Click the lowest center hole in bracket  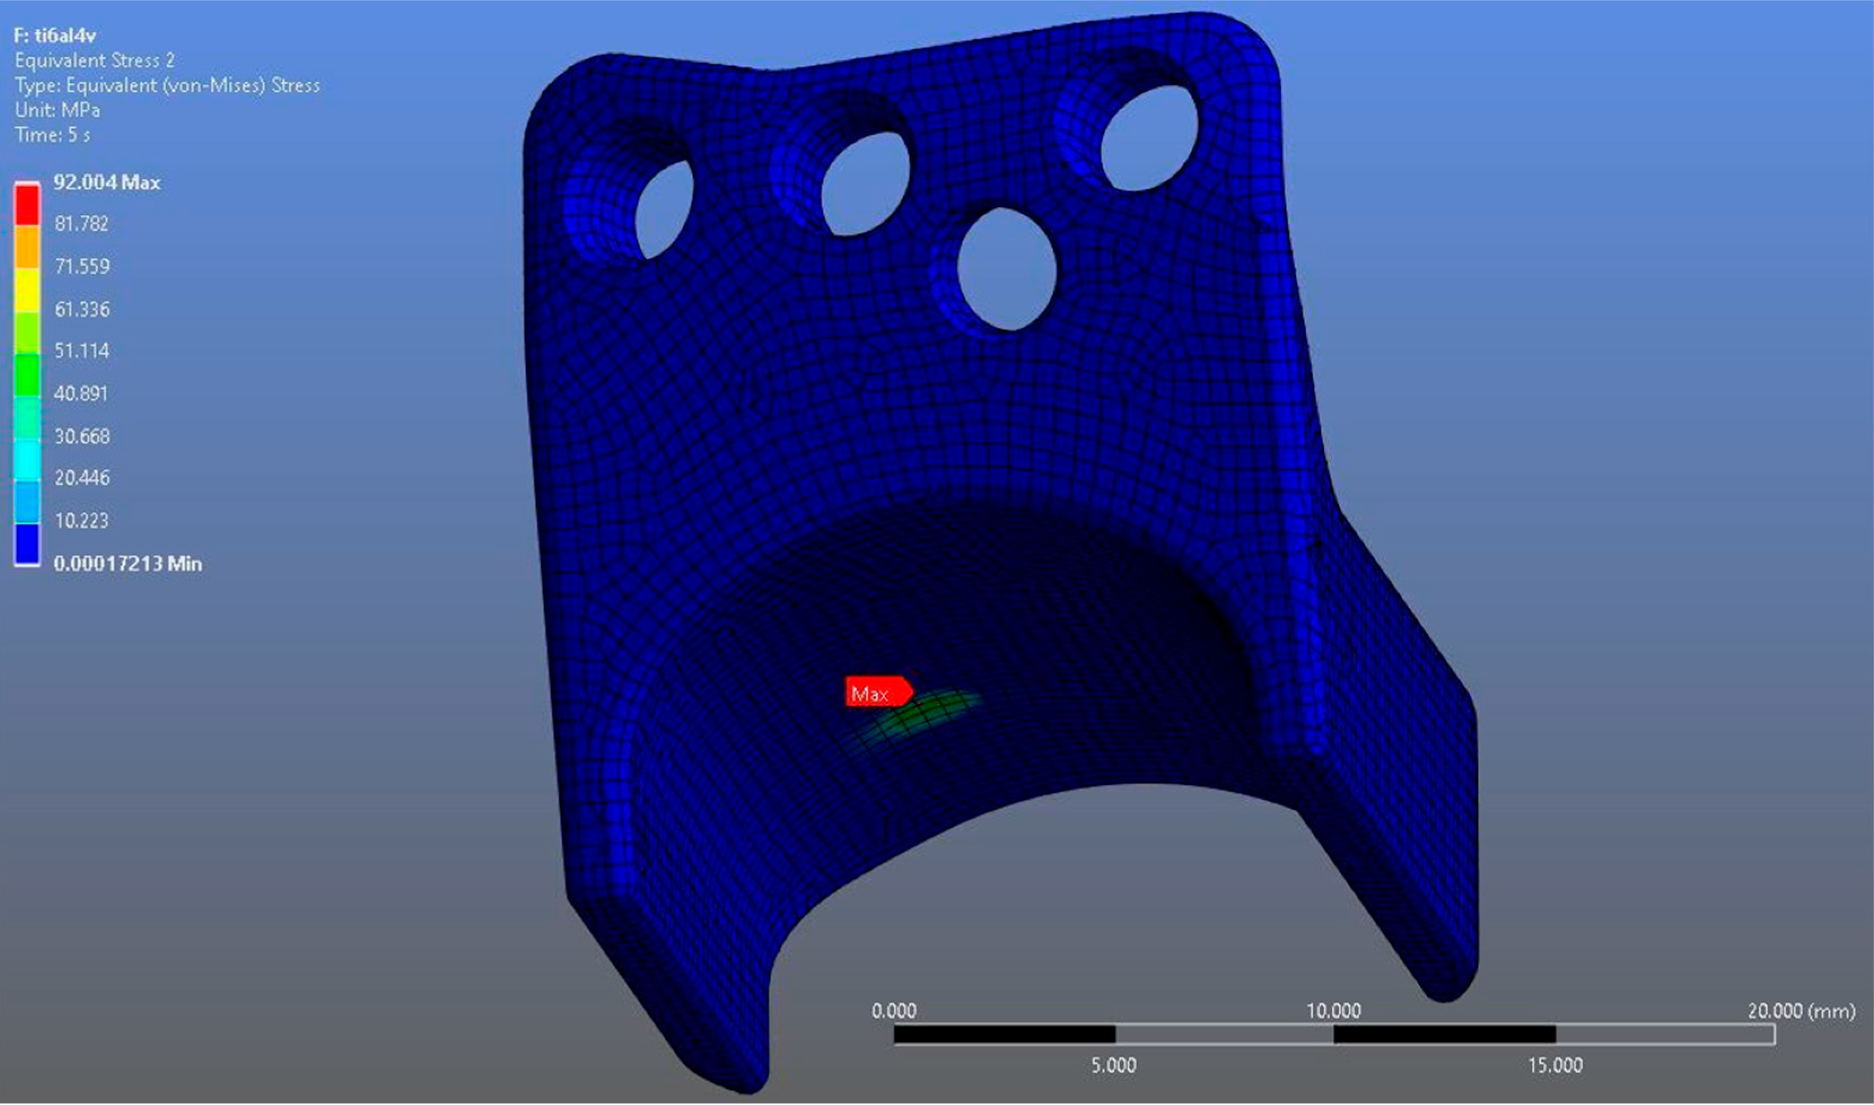[x=1006, y=270]
